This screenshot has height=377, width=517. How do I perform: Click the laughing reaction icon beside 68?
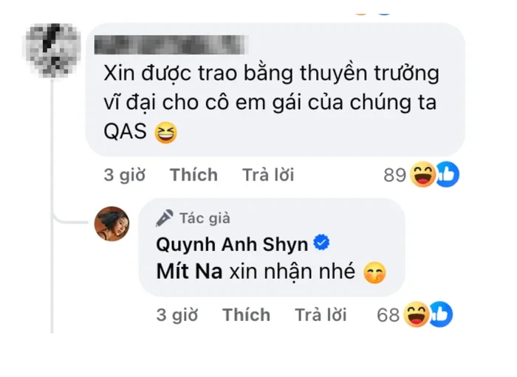[x=416, y=314]
